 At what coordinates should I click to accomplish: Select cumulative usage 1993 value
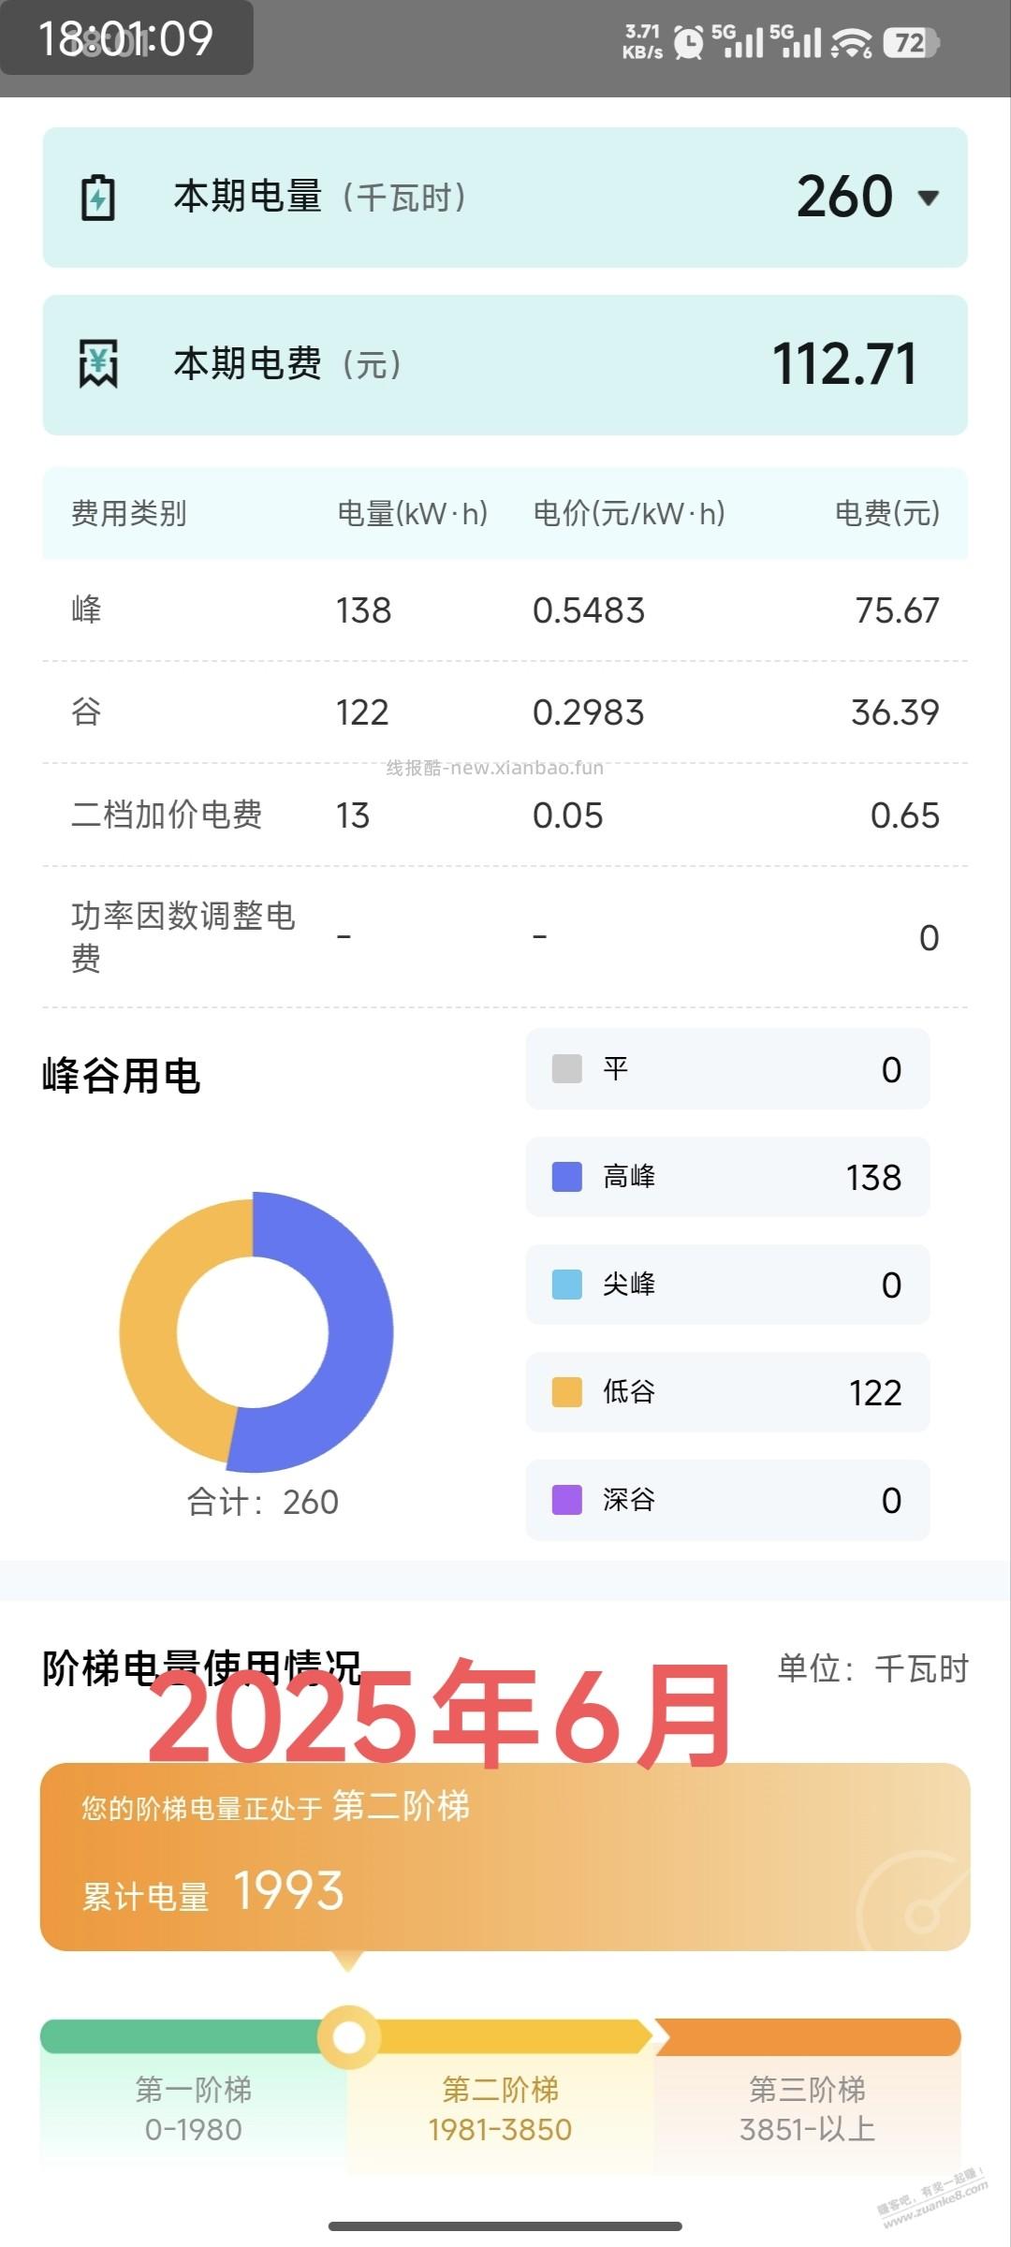click(x=288, y=1890)
